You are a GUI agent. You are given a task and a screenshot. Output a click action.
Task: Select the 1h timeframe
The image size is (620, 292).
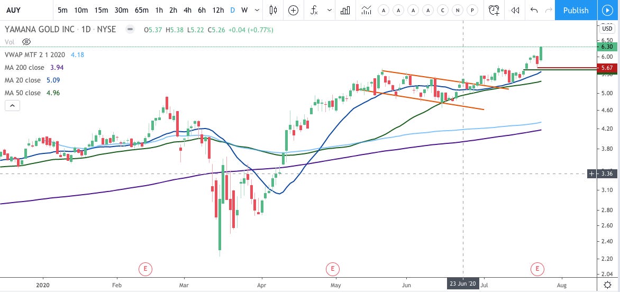click(159, 10)
